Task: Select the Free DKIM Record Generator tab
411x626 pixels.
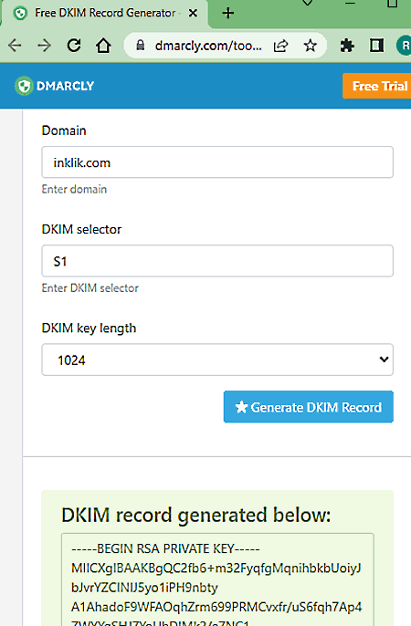Action: click(105, 13)
